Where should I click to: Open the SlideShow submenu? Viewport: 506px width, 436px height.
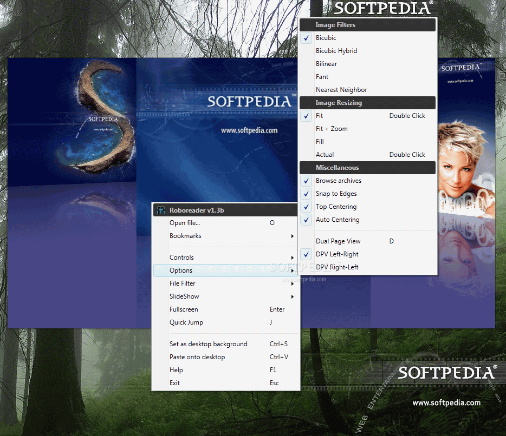(x=225, y=296)
